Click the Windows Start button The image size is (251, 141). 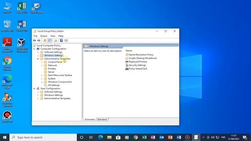click(x=5, y=137)
